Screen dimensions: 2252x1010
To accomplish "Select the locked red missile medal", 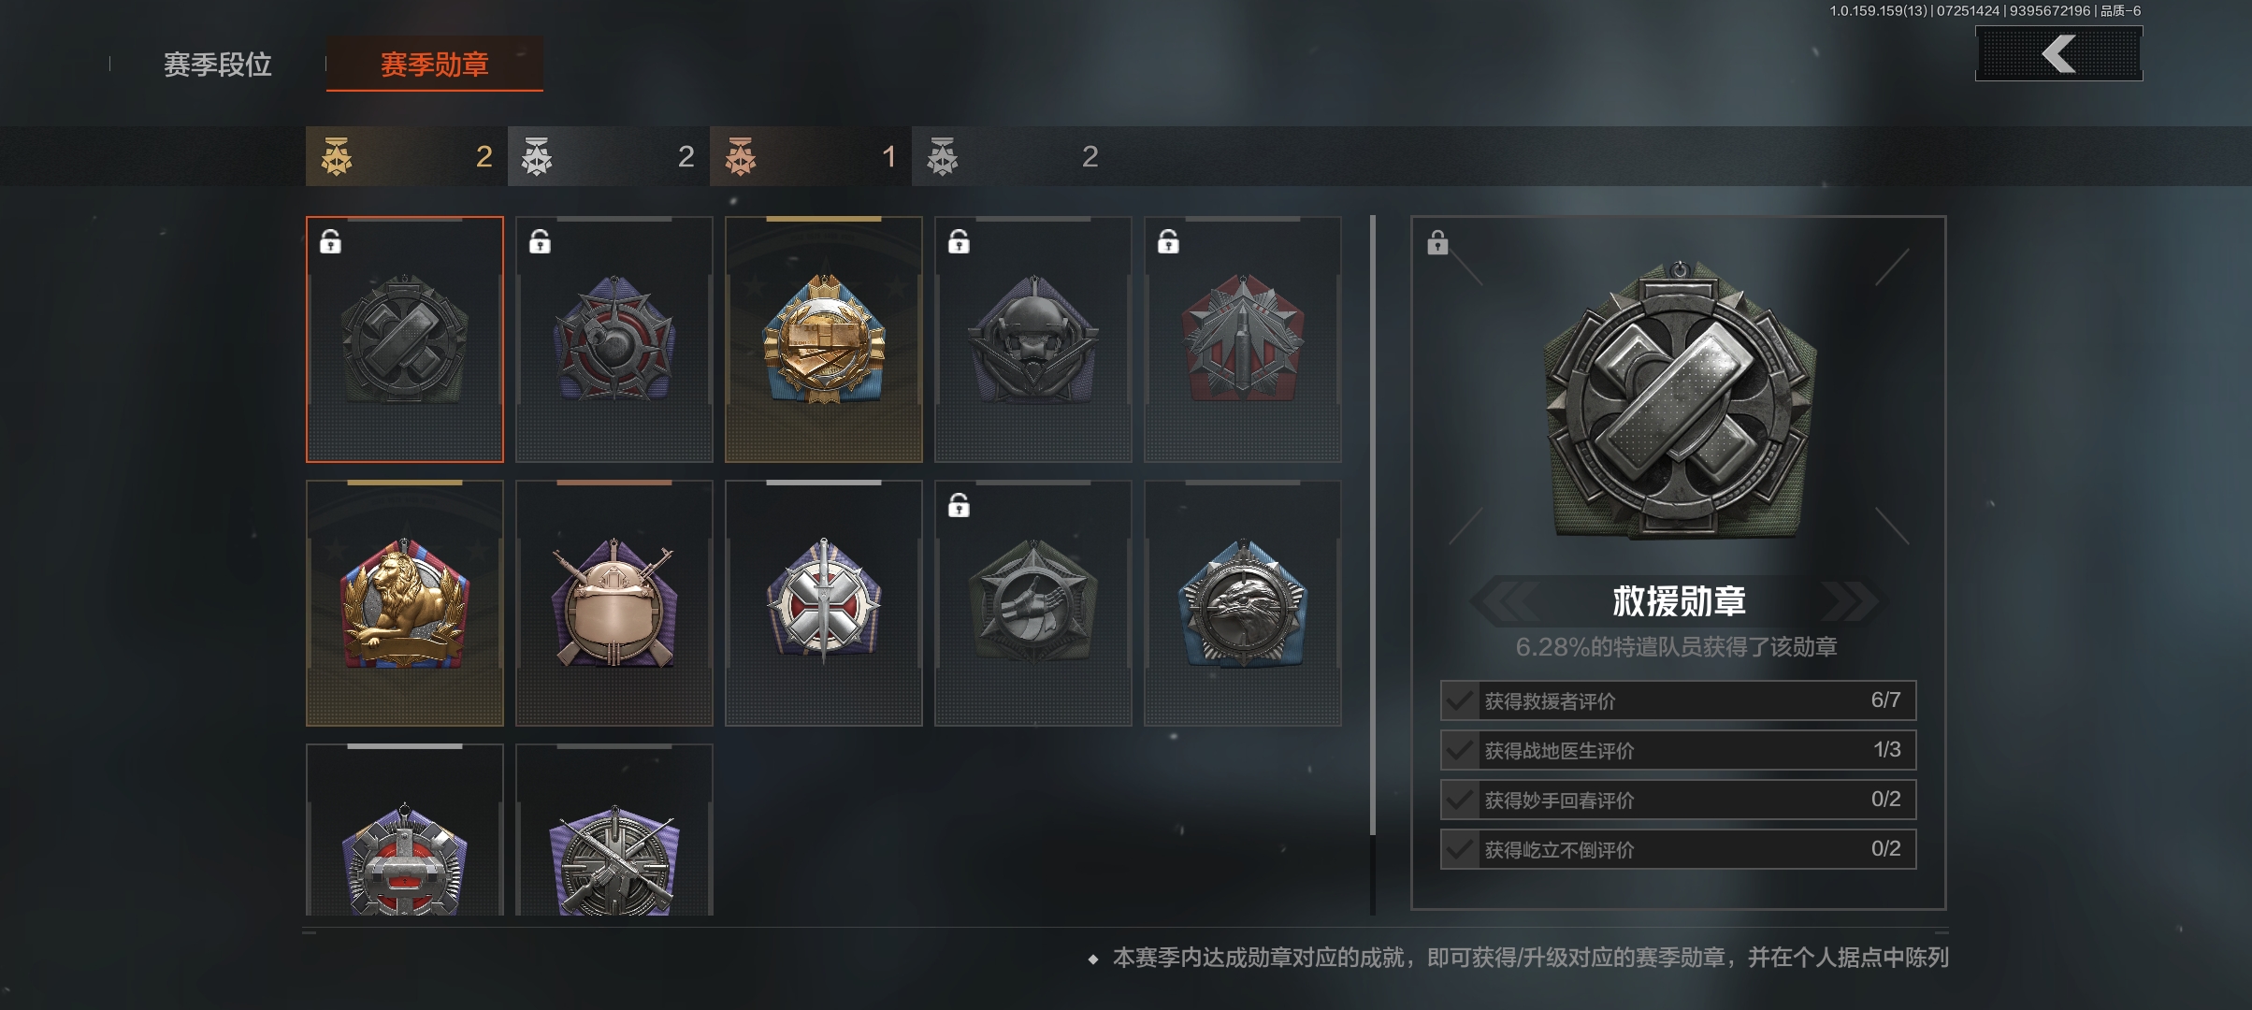I will (x=1243, y=339).
